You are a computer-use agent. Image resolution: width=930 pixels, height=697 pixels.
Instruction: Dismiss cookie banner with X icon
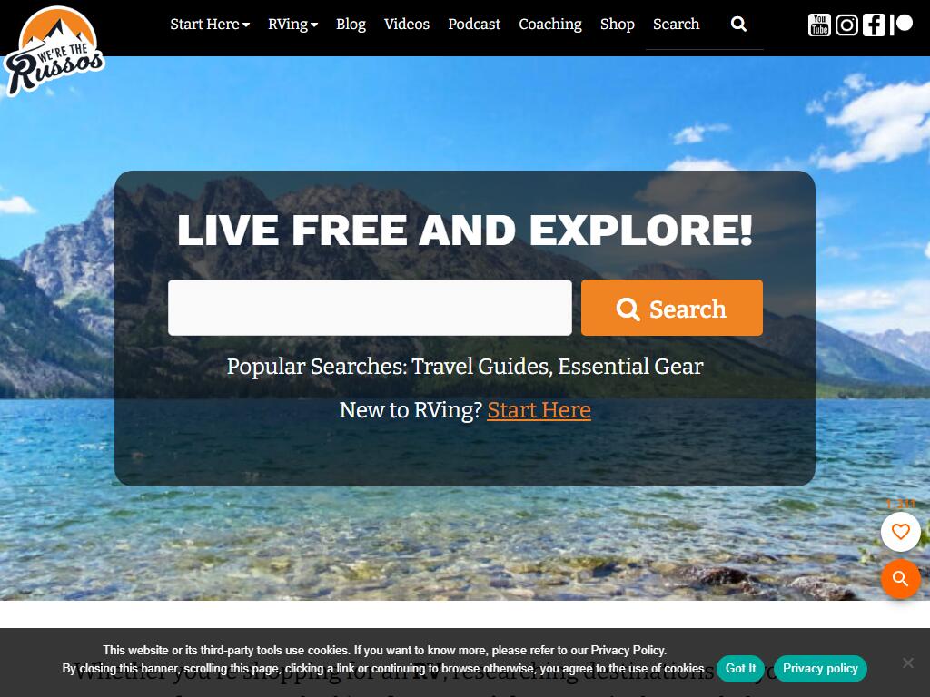pyautogui.click(x=908, y=663)
